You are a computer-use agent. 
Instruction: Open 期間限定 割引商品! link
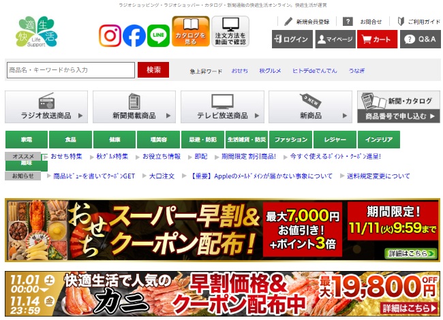point(249,157)
